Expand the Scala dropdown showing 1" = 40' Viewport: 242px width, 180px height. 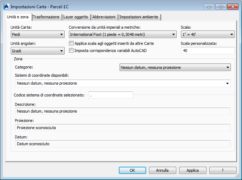(208, 34)
